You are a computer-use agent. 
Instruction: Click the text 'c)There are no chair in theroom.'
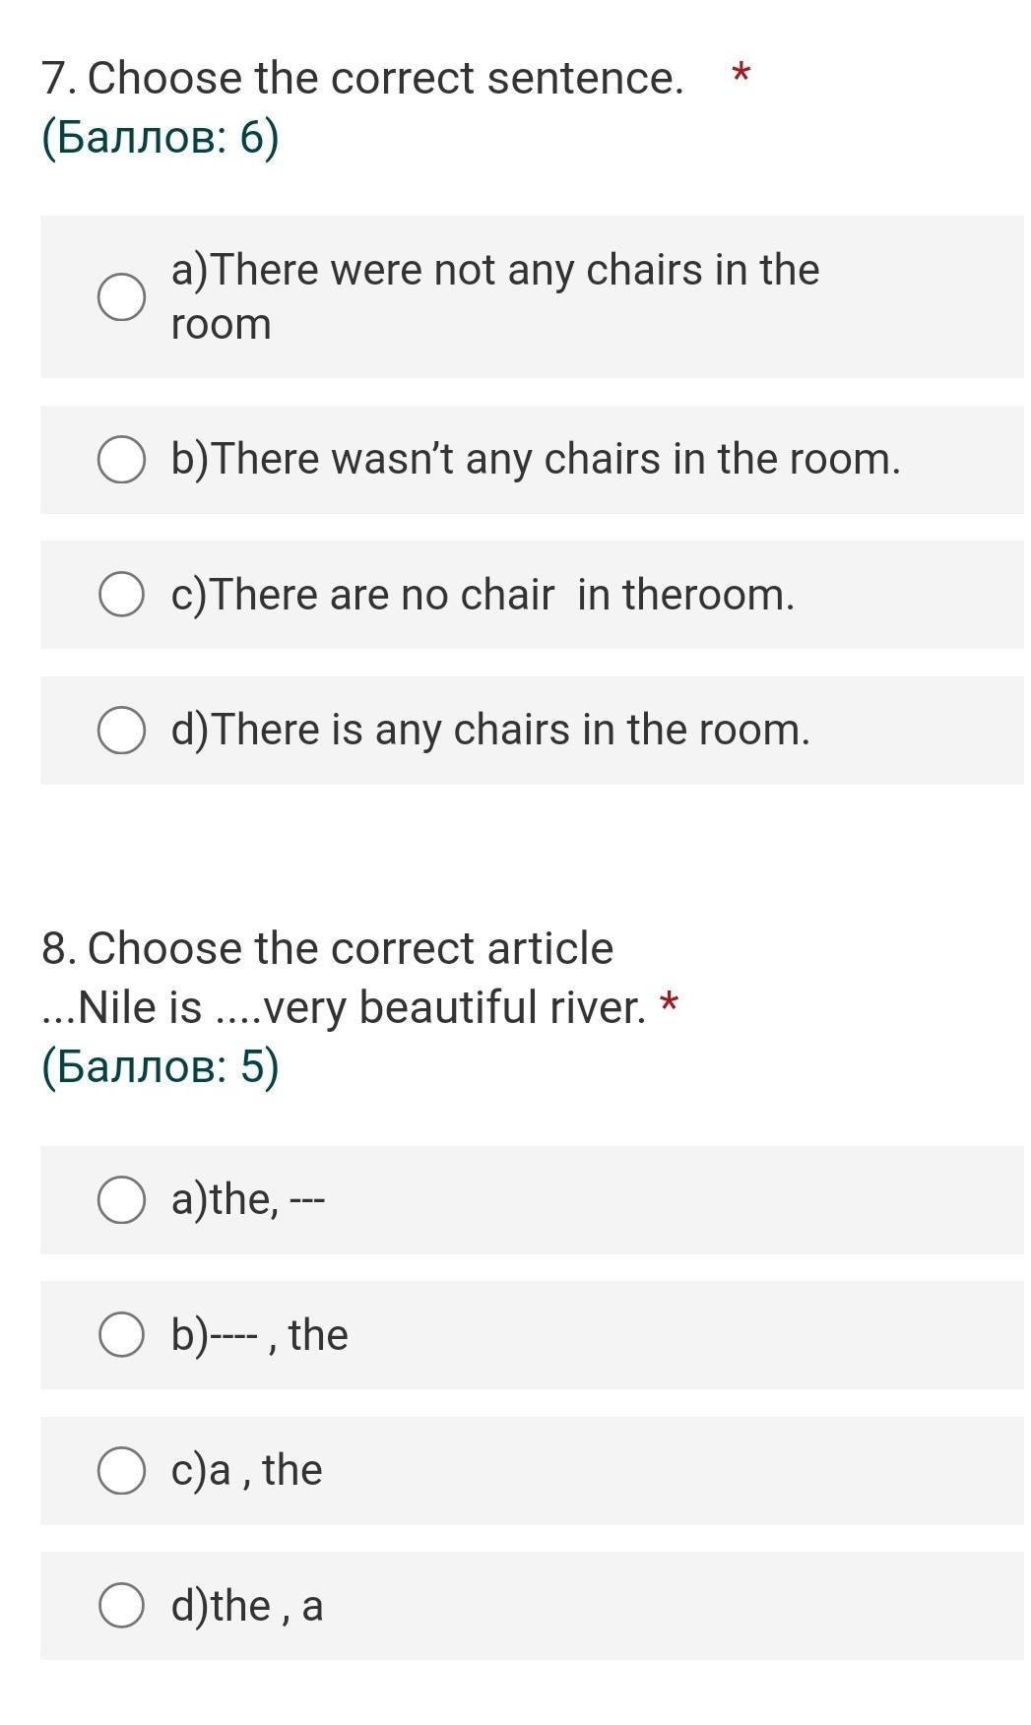coord(483,595)
